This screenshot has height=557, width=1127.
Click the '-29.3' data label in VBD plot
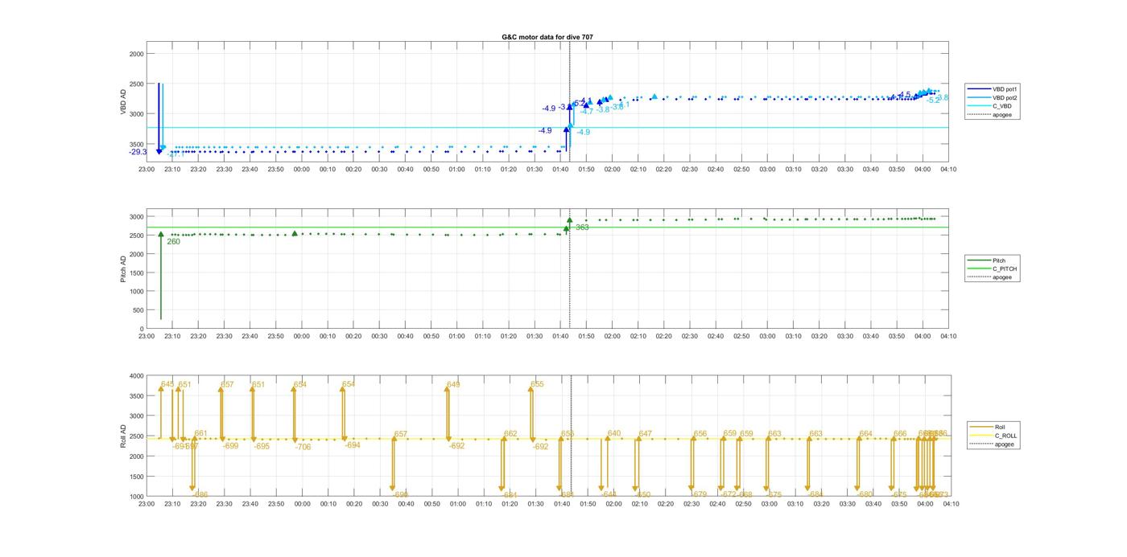(138, 152)
